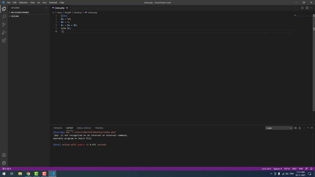Viewport: 315px width, 177px height.
Task: Open the Manage gear icon
Action: [4, 163]
